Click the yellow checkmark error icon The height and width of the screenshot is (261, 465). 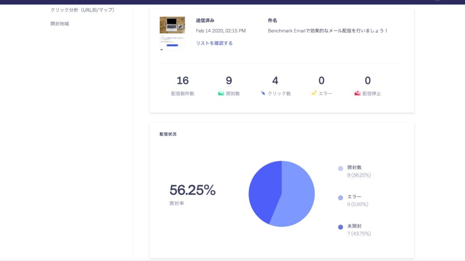point(314,93)
